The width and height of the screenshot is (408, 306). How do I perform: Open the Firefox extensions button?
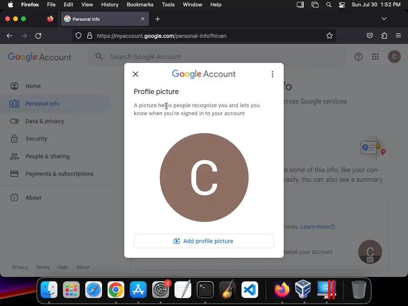(x=384, y=36)
